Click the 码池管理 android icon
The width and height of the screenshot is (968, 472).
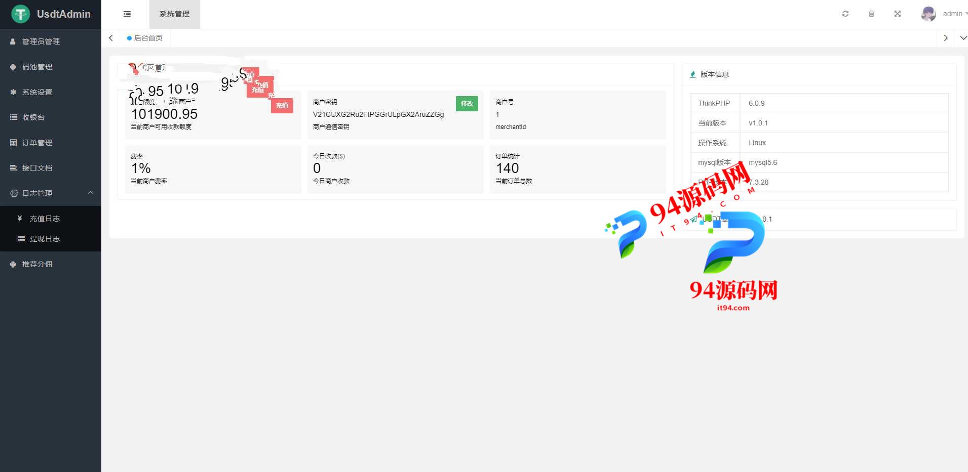[13, 67]
